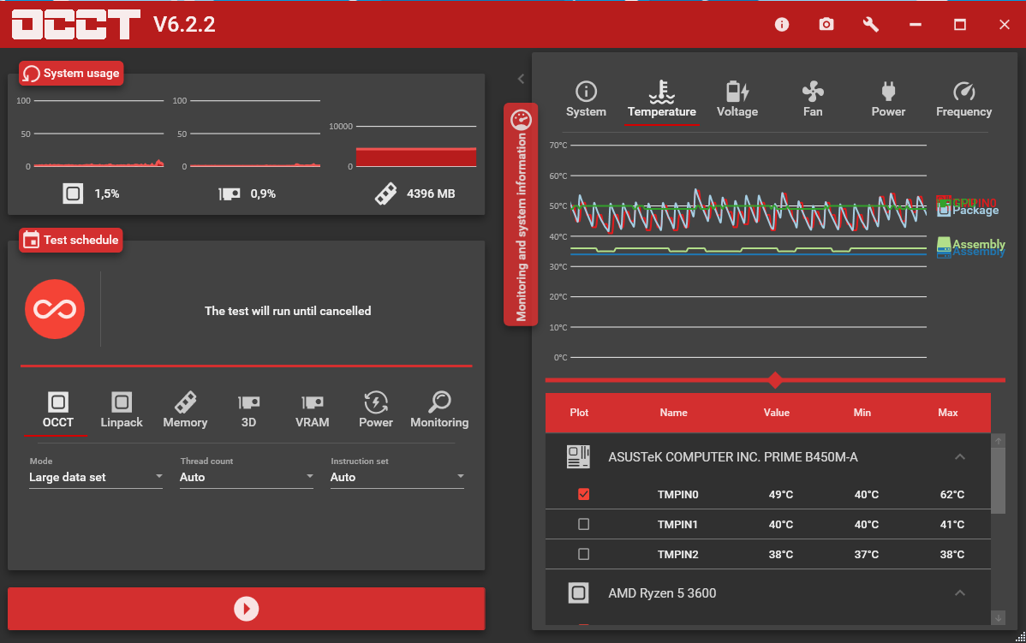Click the motherboard icon beside ASUSTeK
1026x643 pixels.
(x=578, y=456)
